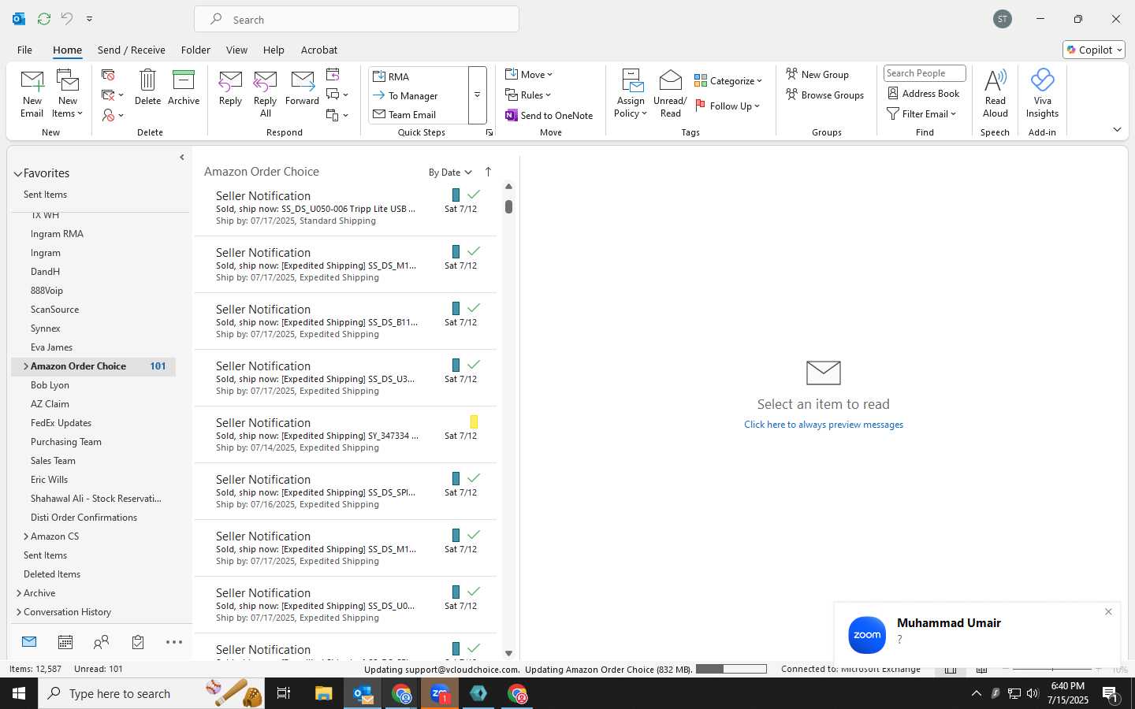
Task: Toggle completed flag on SS_DS_U0 message
Action: pyautogui.click(x=474, y=591)
